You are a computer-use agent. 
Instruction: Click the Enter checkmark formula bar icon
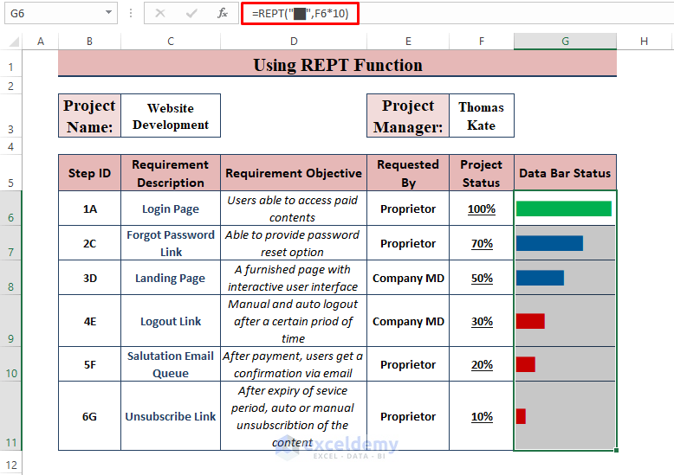tap(191, 13)
